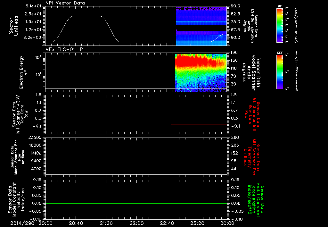Click the DEF color bar
Image resolution: width=328 pixels, height=227 pixels.
280,71
